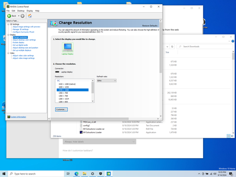Screen dimensions: 236x177
Task: Open the System Information link
Action: tap(18, 117)
